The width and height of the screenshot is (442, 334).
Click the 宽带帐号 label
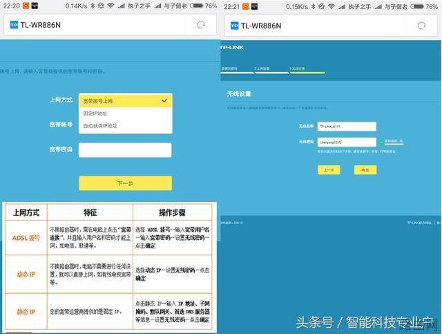[x=61, y=124]
